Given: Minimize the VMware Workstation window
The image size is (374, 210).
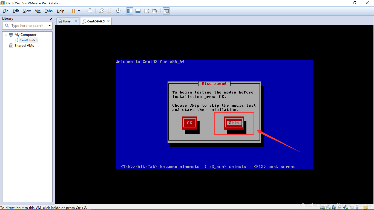Looking at the screenshot, I should (342, 3).
